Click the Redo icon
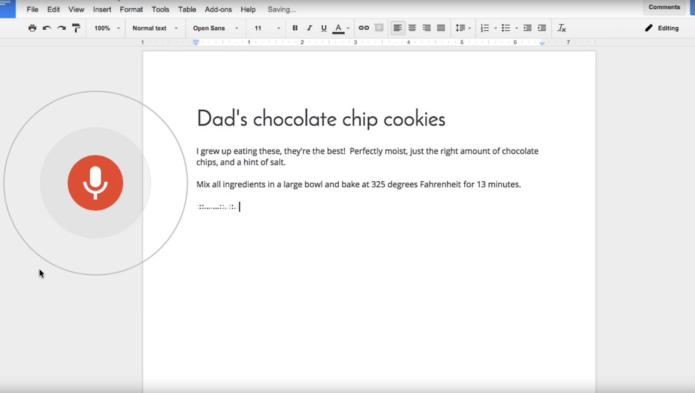The height and width of the screenshot is (393, 695). tap(61, 28)
